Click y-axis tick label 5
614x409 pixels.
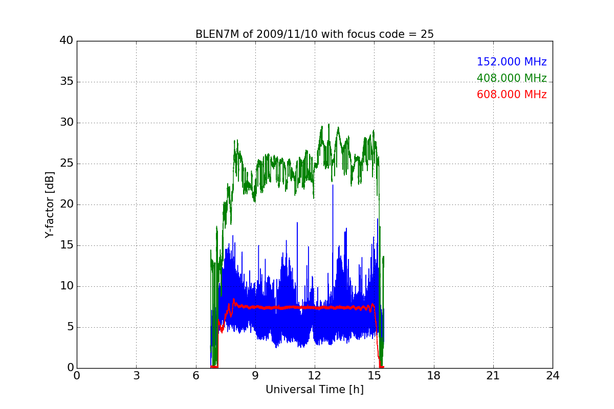(70, 327)
